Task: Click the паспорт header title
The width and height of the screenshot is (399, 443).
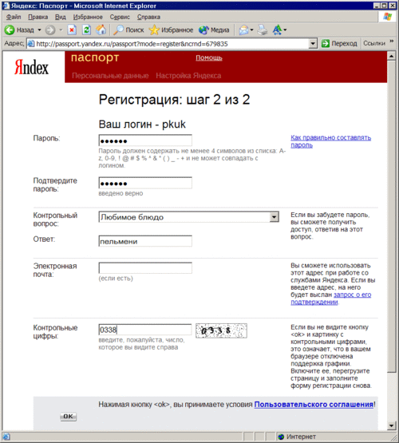Action: [x=95, y=58]
